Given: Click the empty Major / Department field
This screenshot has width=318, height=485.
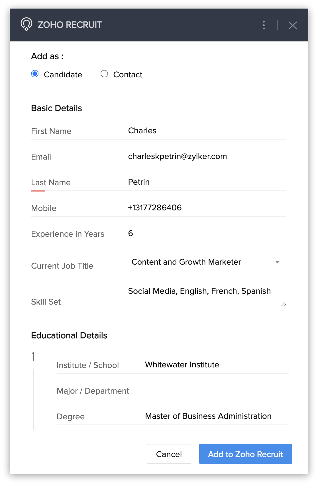Looking at the screenshot, I should click(217, 391).
